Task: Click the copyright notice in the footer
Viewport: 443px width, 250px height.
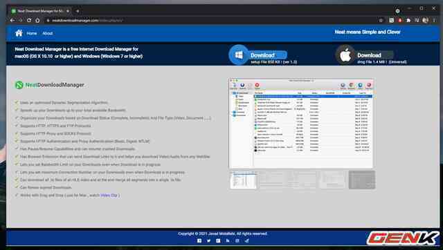Action: pyautogui.click(x=223, y=233)
